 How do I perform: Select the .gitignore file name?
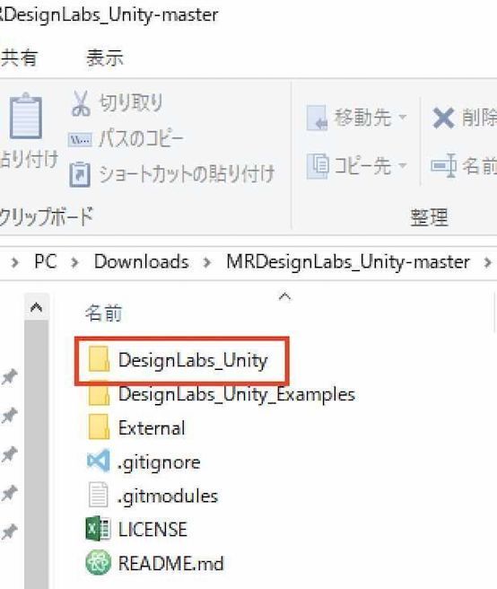pos(159,462)
